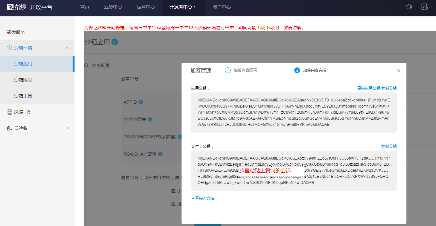Click the completed checkmark on 加签内容配置
This screenshot has width=436, height=226.
pyautogui.click(x=227, y=70)
